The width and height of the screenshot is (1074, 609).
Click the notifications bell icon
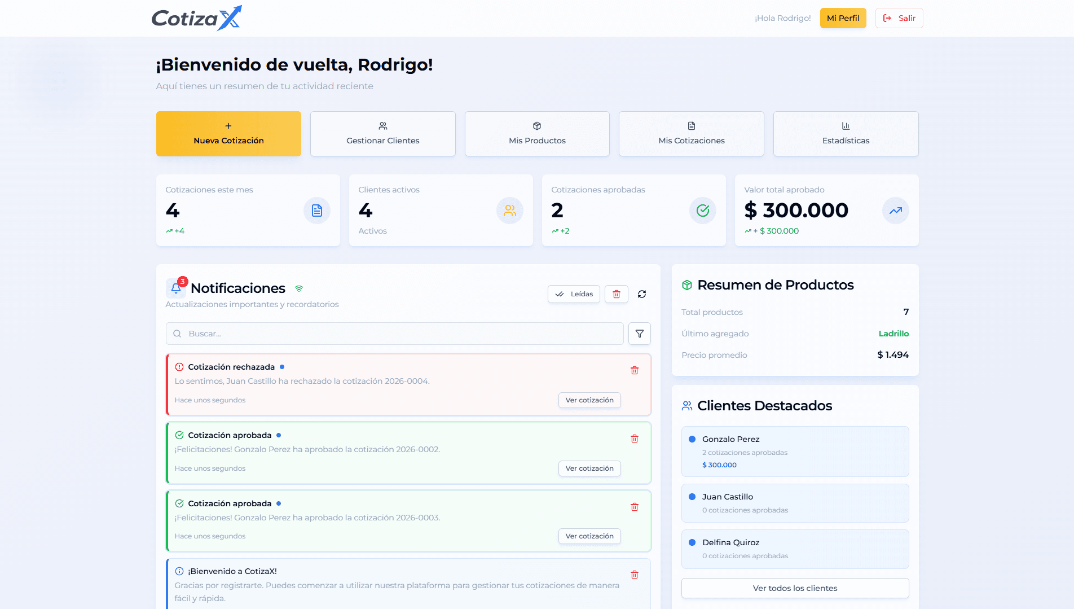coord(176,288)
